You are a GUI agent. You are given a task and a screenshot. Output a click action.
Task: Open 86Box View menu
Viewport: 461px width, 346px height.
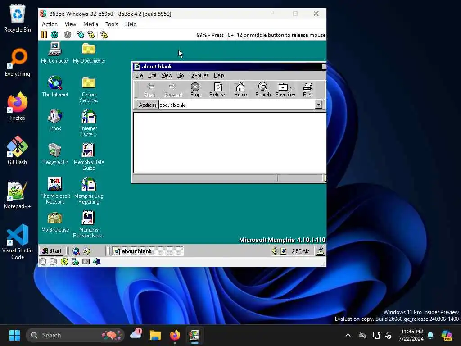(x=70, y=24)
